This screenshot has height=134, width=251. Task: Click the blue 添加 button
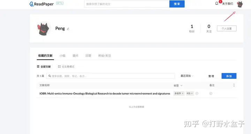point(229,76)
